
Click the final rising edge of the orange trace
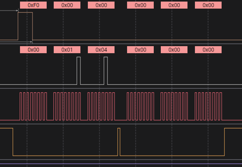(x=225, y=142)
